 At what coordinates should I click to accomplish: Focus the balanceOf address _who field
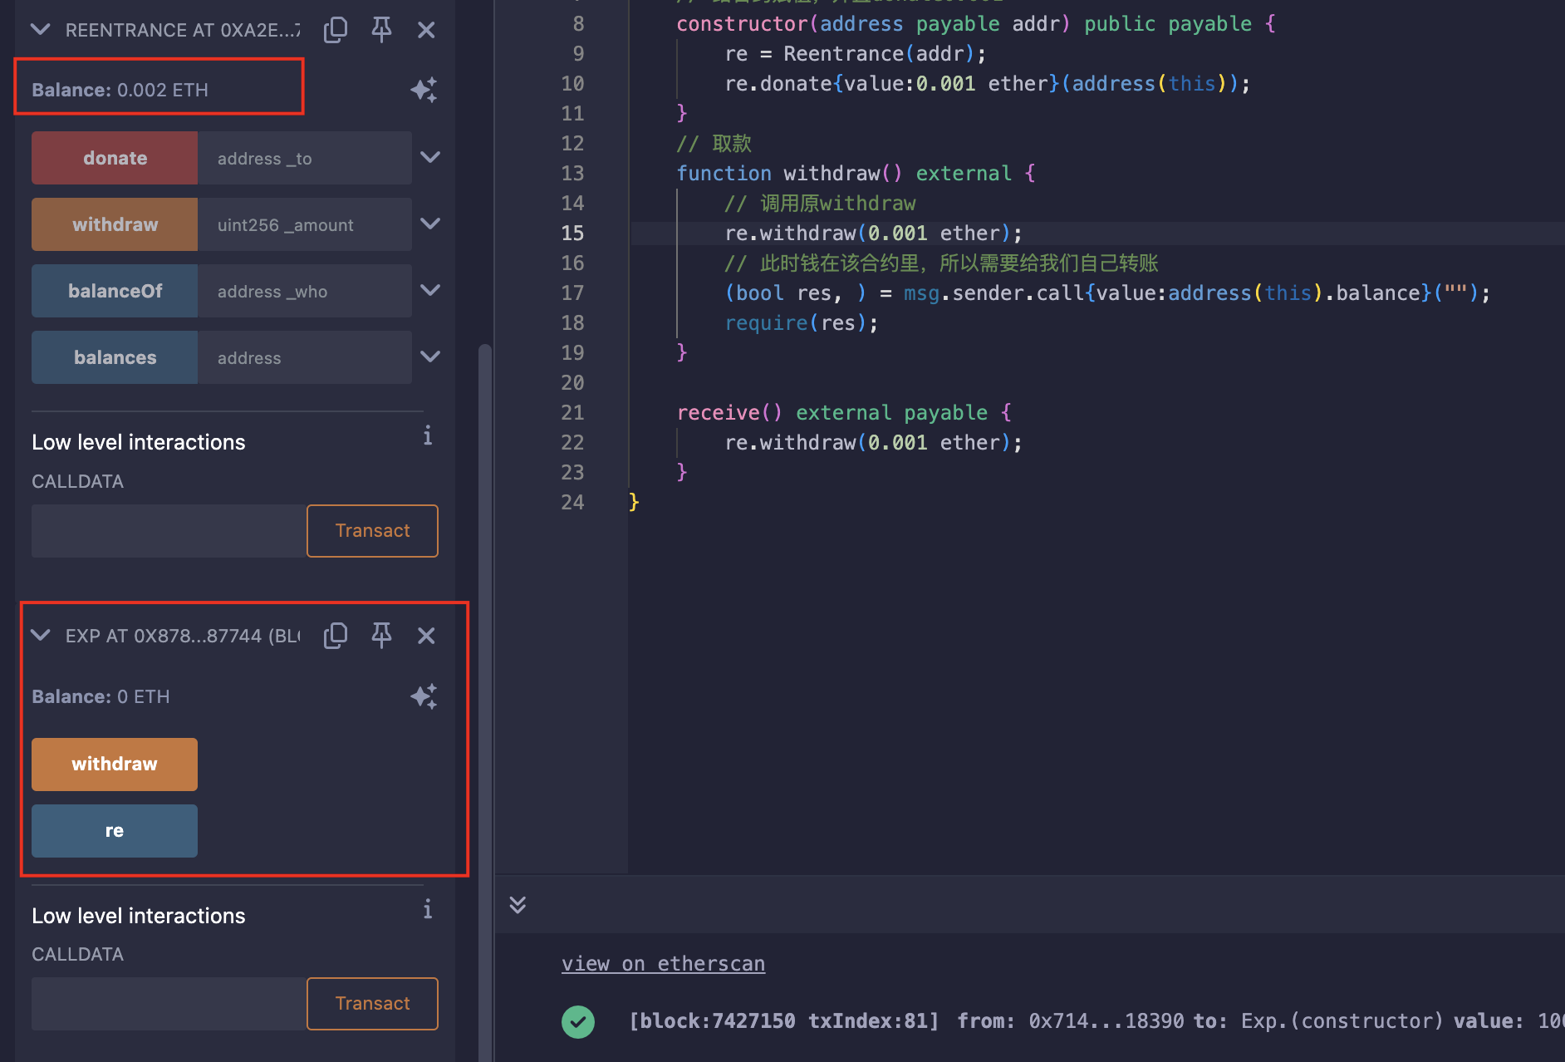(305, 291)
